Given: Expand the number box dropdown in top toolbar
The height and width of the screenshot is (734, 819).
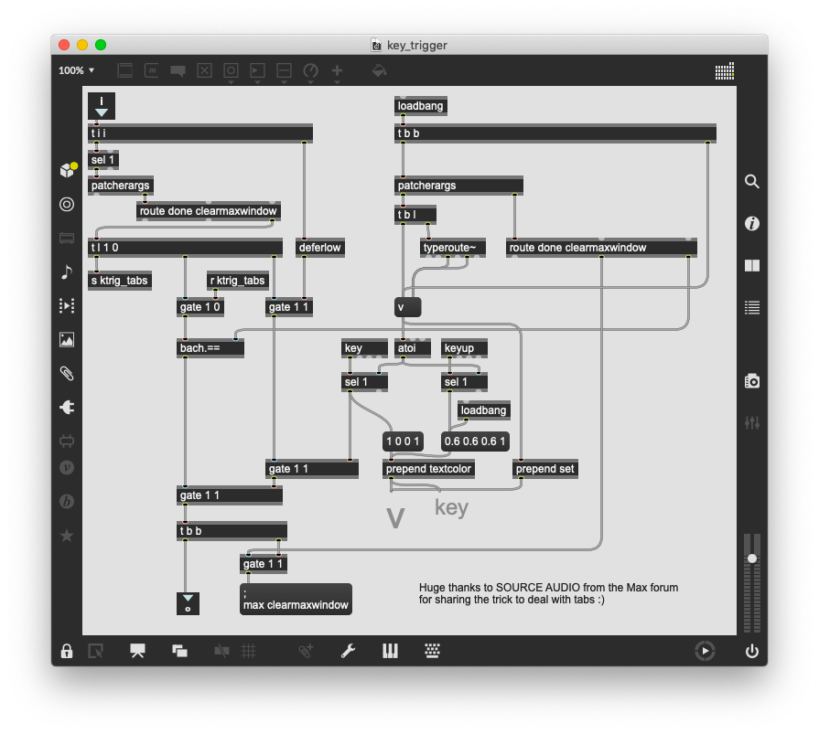Looking at the screenshot, I should click(284, 72).
